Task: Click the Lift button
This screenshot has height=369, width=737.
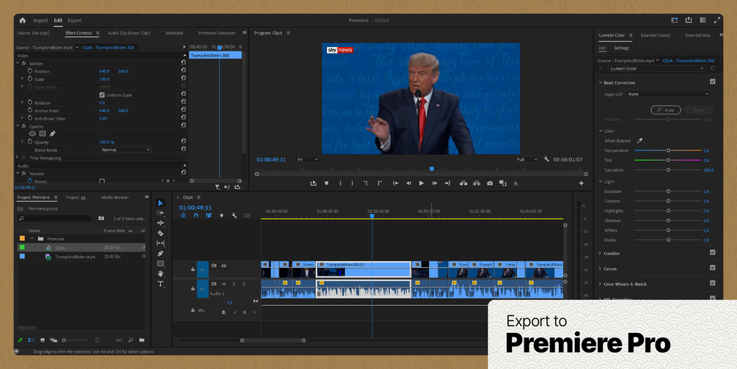Action: 463,183
